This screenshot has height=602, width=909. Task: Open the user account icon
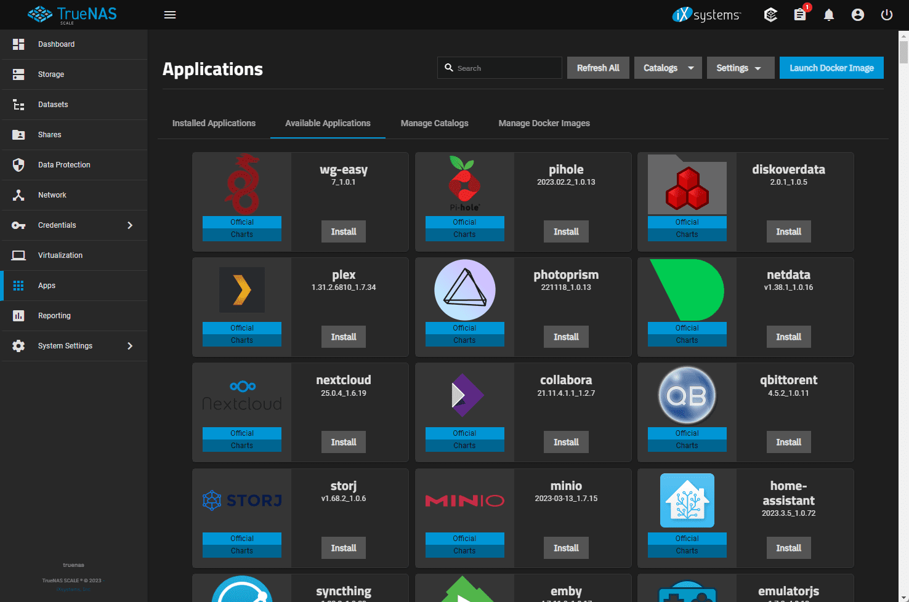click(x=858, y=15)
